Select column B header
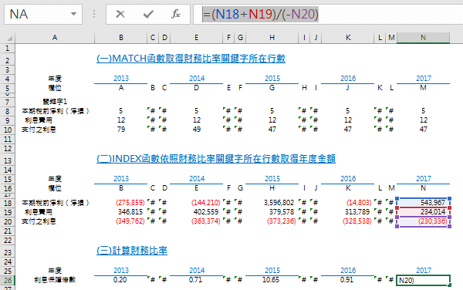Viewport: 463px width, 290px height. tap(121, 38)
